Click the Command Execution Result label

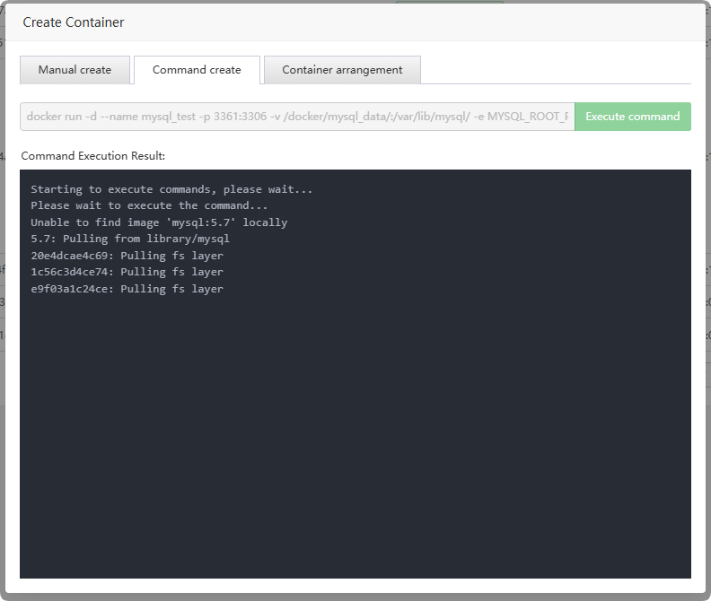93,156
